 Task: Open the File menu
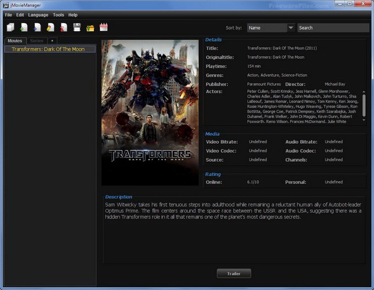click(8, 14)
